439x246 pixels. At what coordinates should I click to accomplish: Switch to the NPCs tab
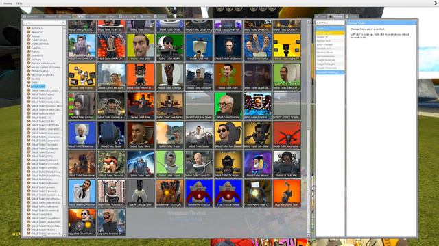tap(79, 16)
